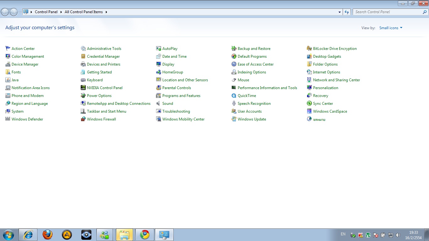Open Firefox from the taskbar
The width and height of the screenshot is (429, 241).
48,235
